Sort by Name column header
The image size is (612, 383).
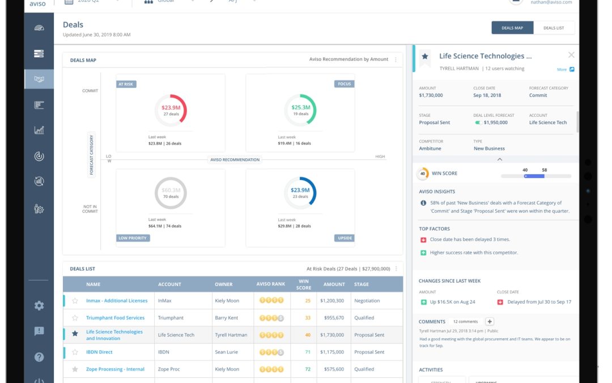(93, 284)
